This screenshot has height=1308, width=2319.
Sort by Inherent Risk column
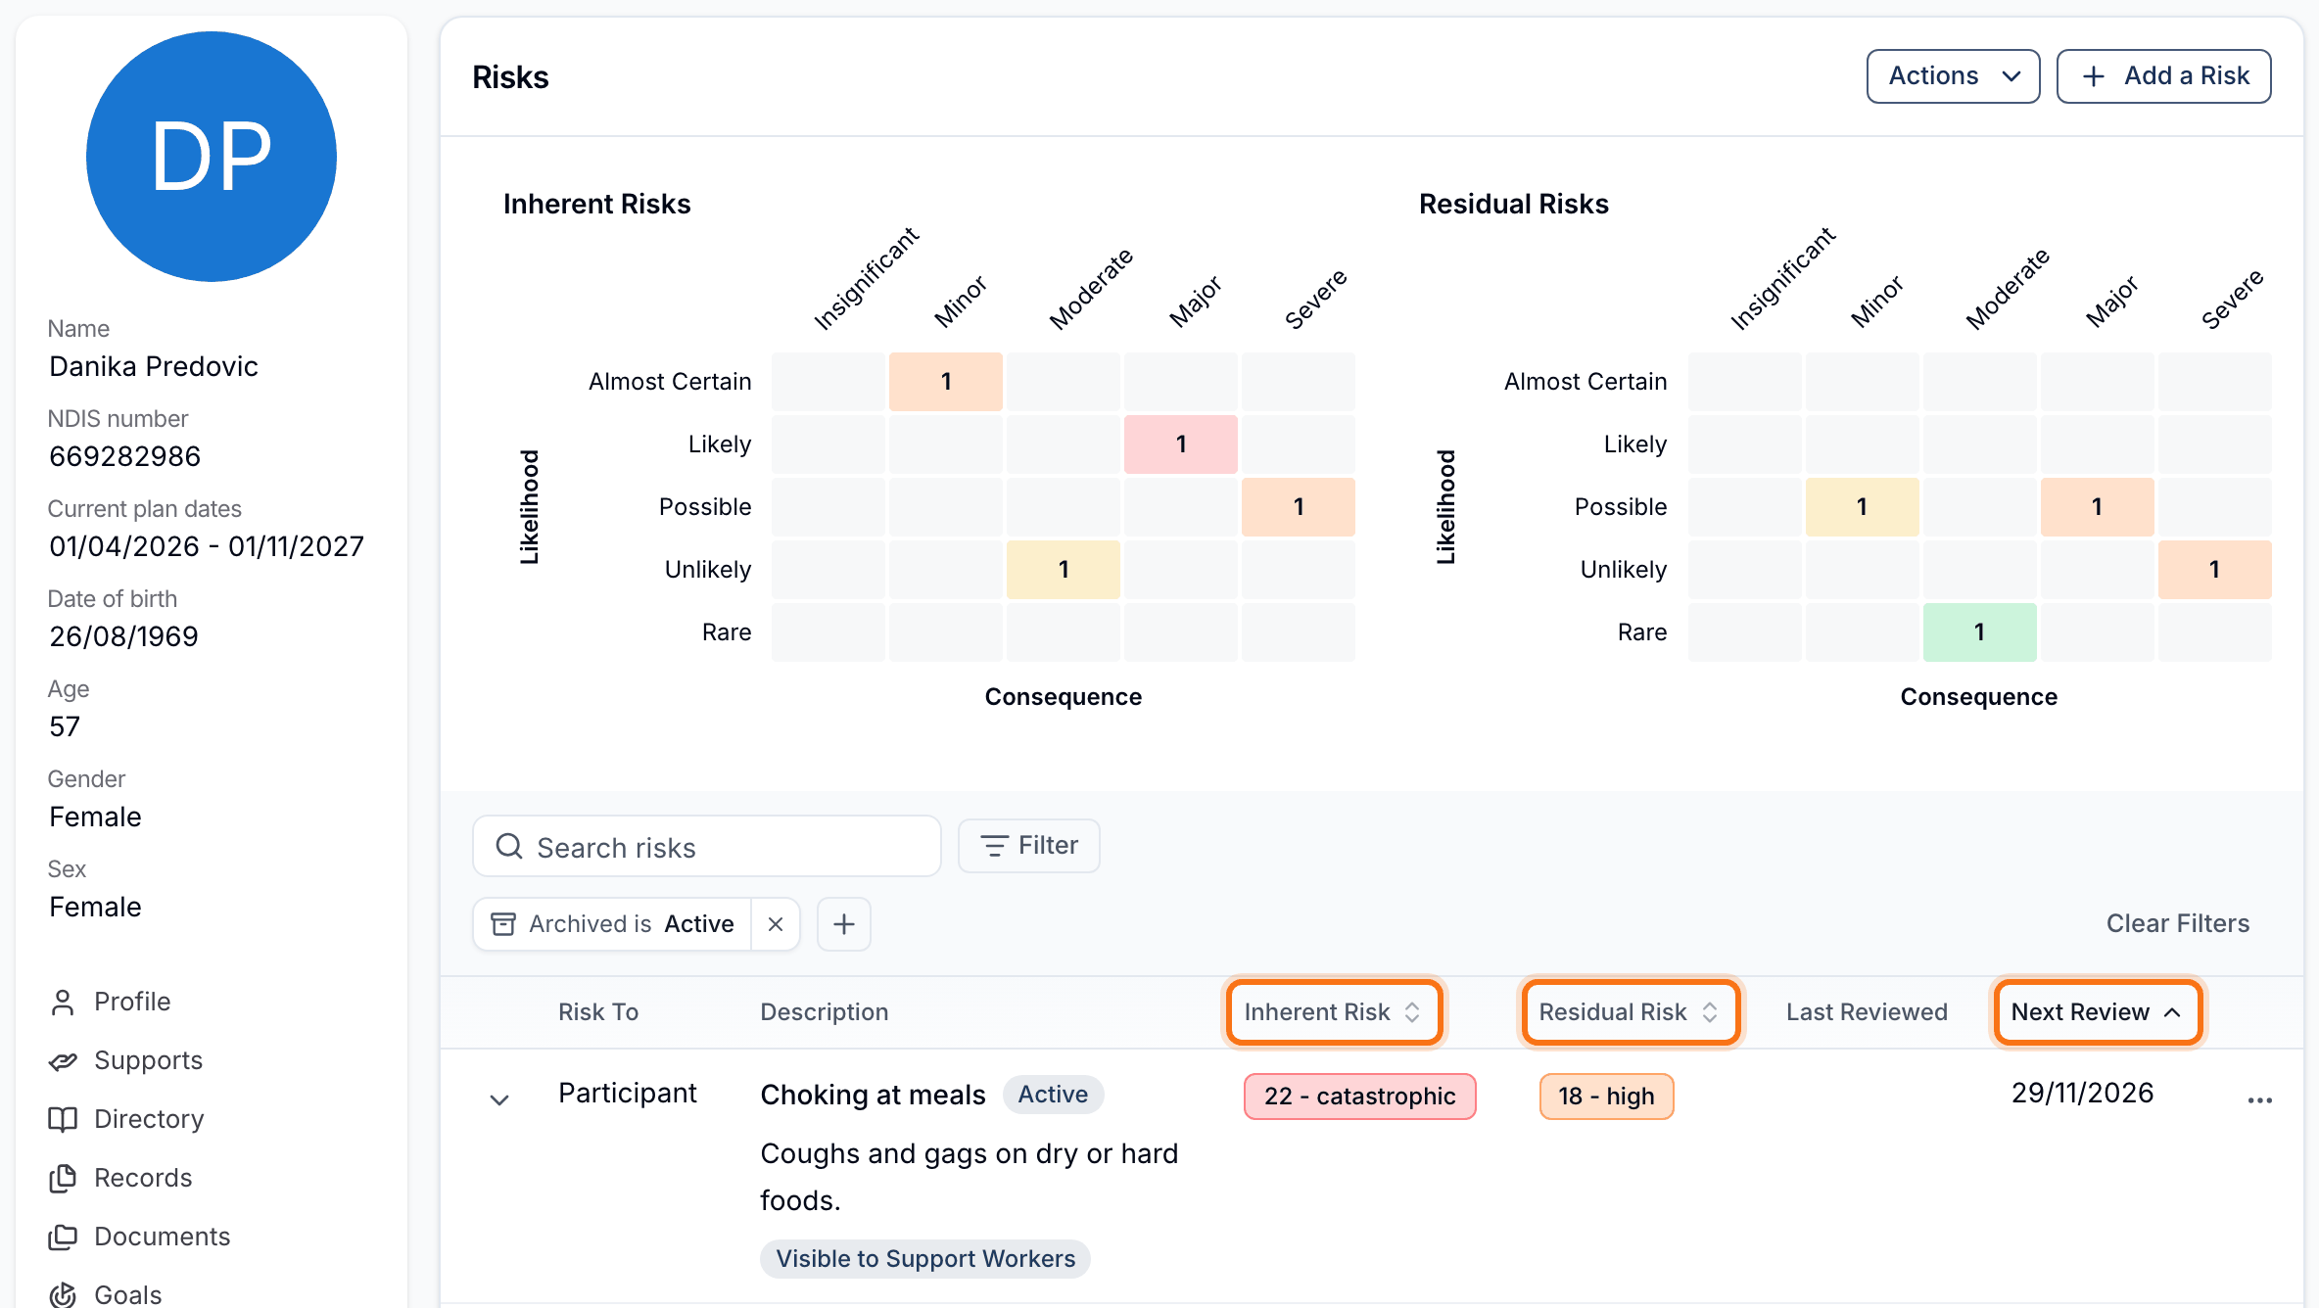[x=1334, y=1011]
